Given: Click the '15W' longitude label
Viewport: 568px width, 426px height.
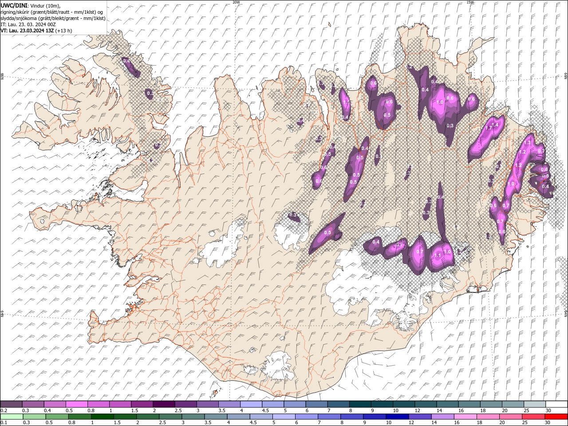Looking at the screenshot, I should tap(470, 2).
